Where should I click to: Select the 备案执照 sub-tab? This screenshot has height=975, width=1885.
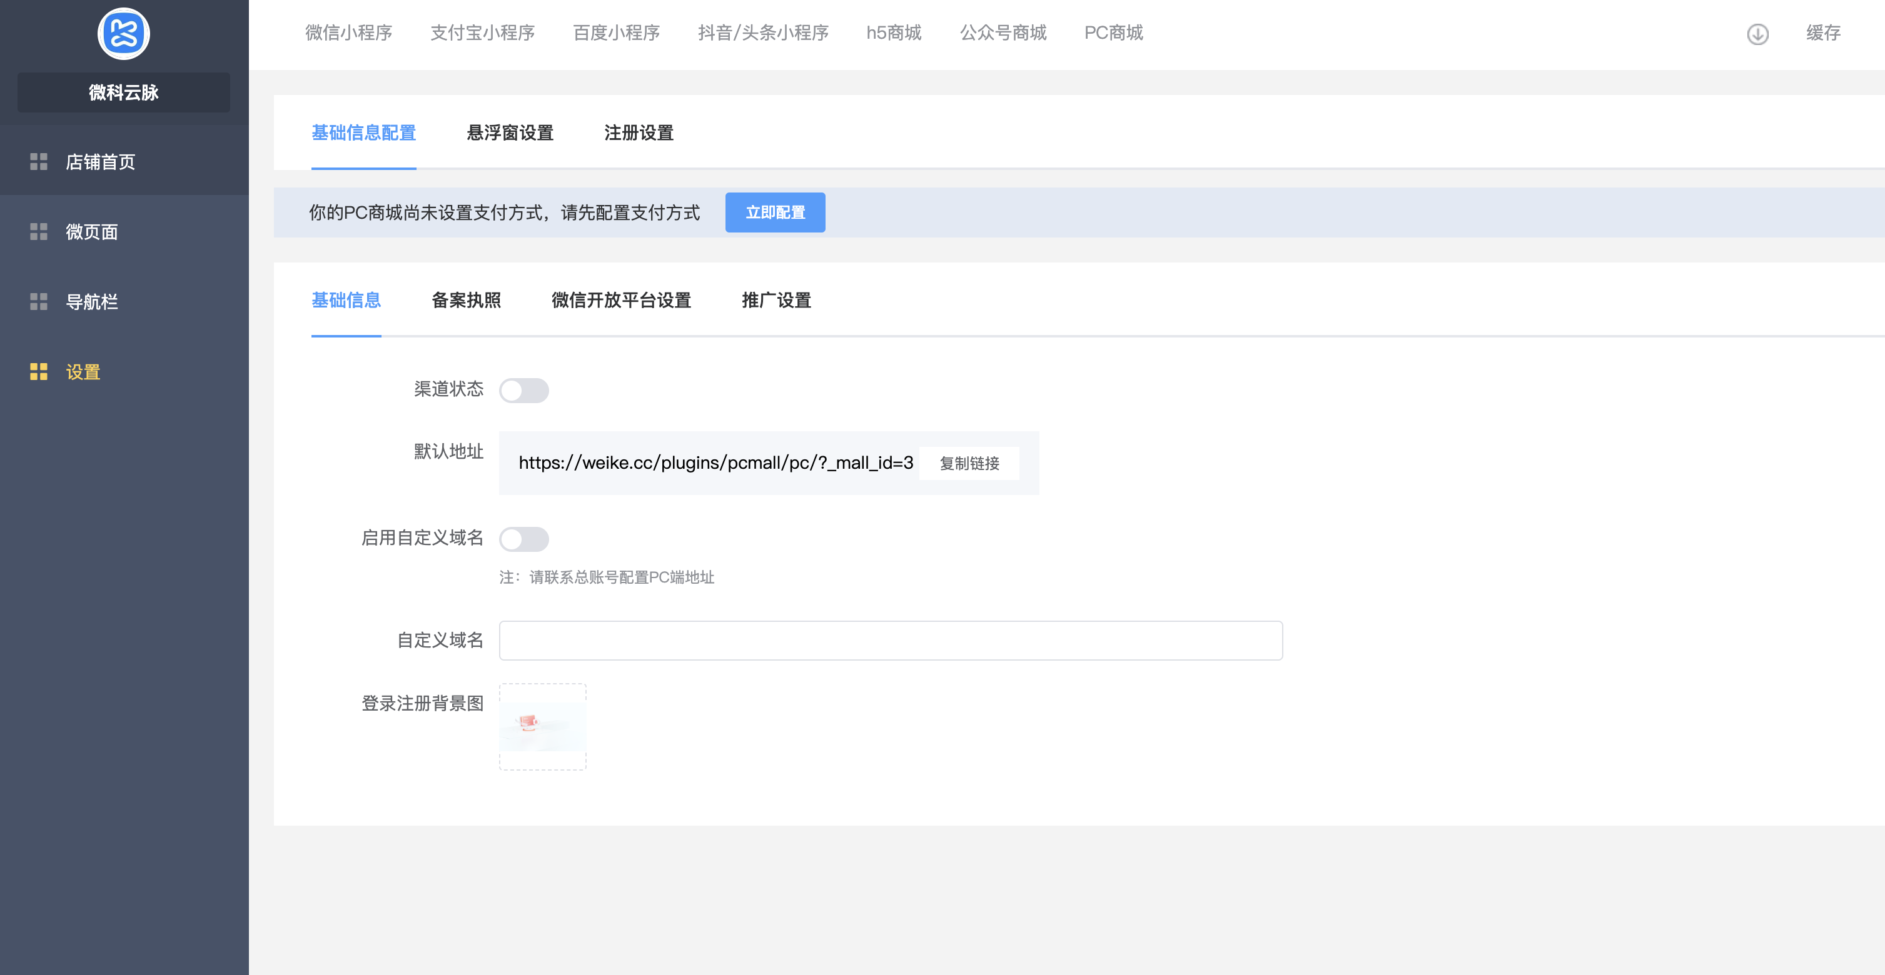(x=466, y=300)
